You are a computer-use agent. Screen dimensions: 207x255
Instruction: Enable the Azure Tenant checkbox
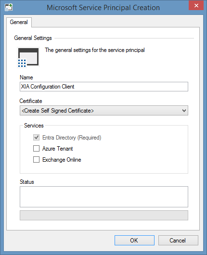click(36, 149)
